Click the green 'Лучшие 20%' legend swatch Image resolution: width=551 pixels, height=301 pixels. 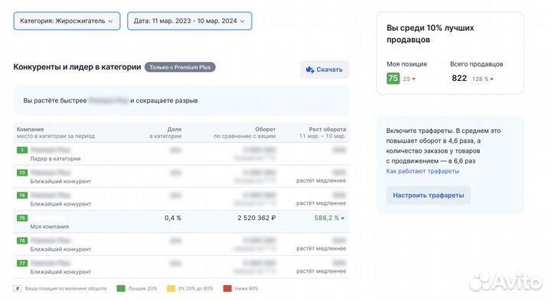(121, 288)
